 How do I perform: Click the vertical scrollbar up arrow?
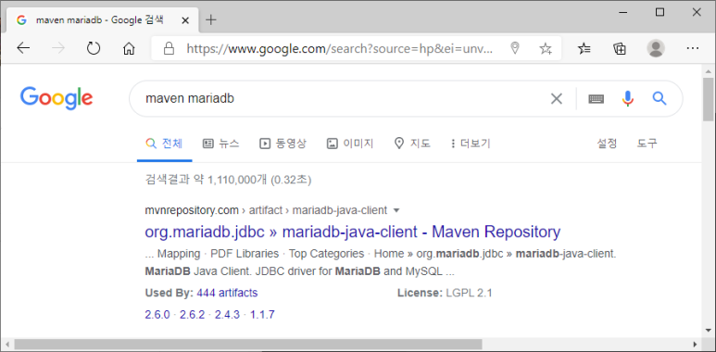(709, 71)
